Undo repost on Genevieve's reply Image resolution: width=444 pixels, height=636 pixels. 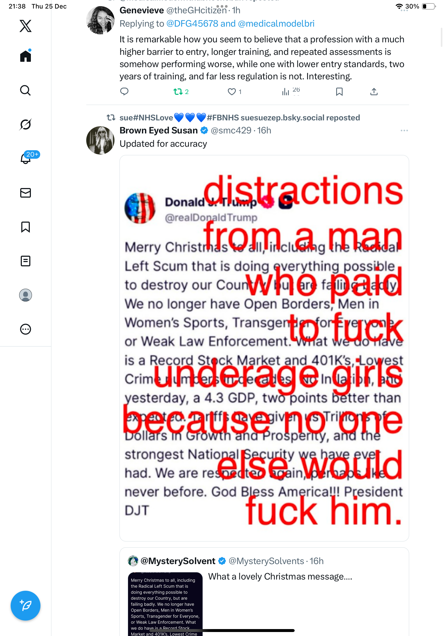(x=178, y=92)
